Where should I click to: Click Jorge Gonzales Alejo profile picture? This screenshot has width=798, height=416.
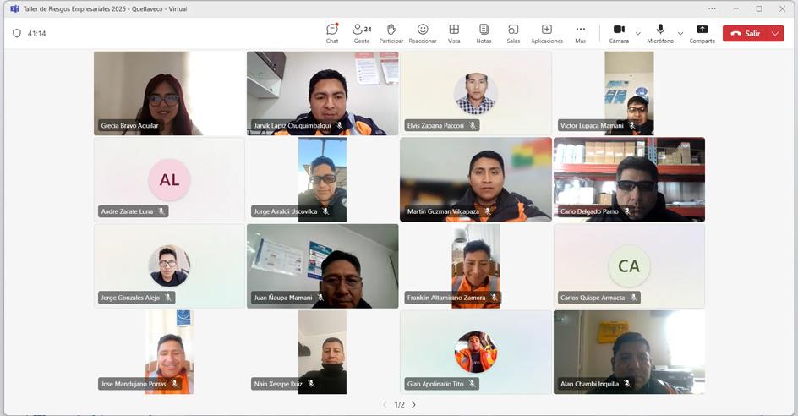point(169,265)
